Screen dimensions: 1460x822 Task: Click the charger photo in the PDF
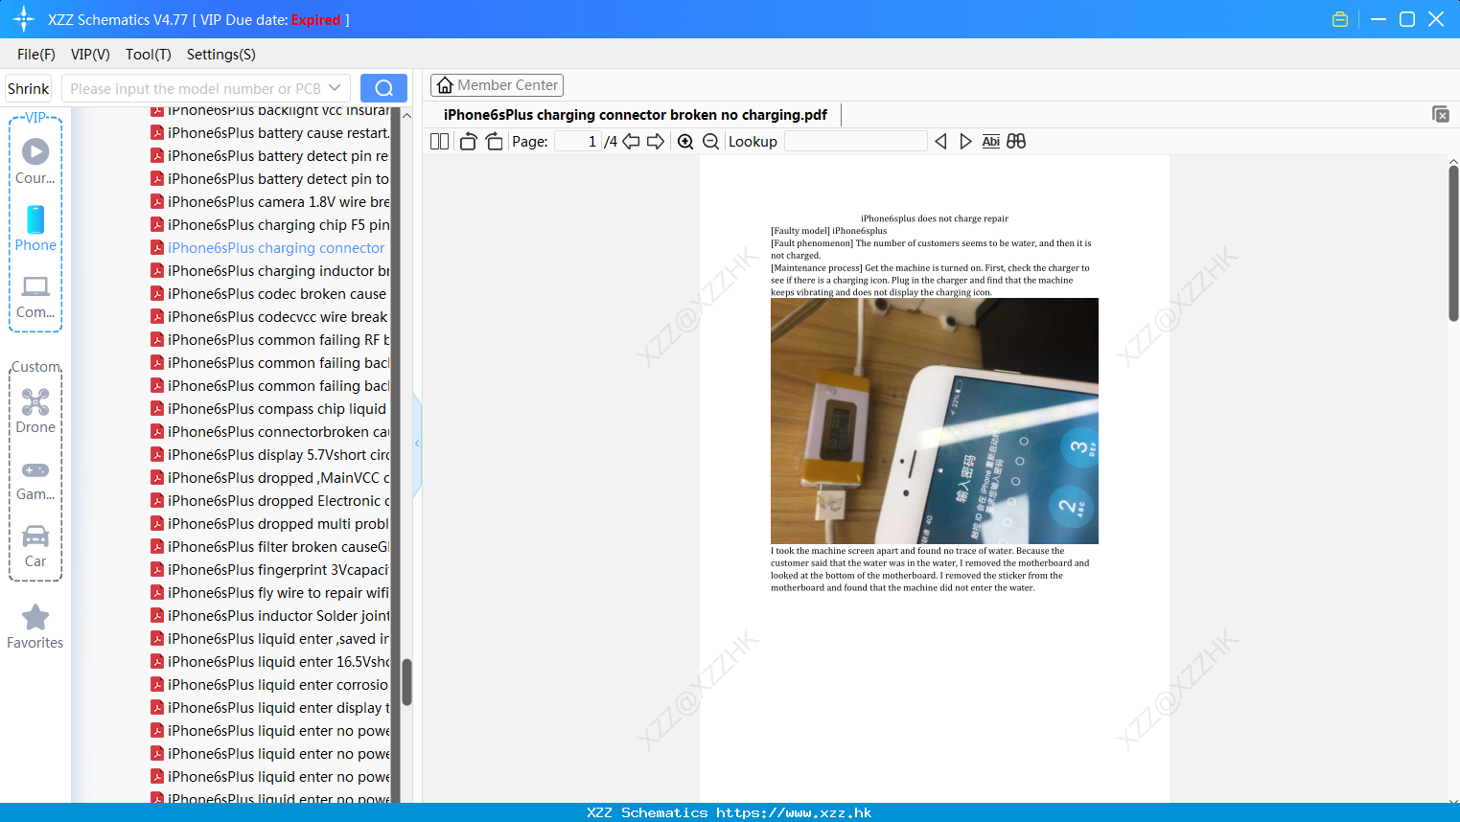(934, 421)
